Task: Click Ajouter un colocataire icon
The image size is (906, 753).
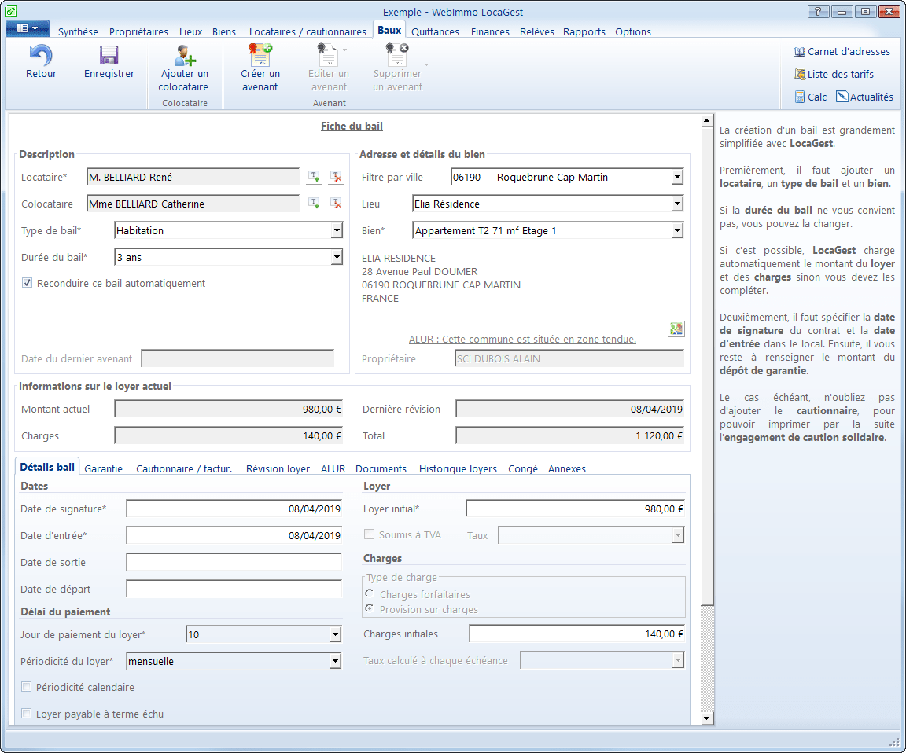Action: pos(185,56)
